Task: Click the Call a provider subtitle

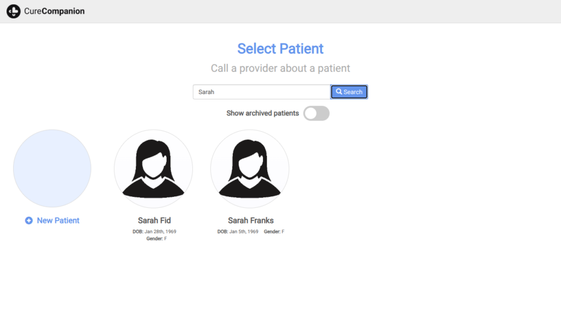Action: [x=280, y=68]
